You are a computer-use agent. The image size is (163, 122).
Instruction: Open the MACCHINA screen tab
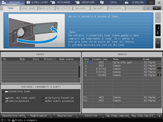pyautogui.click(x=12, y=2)
